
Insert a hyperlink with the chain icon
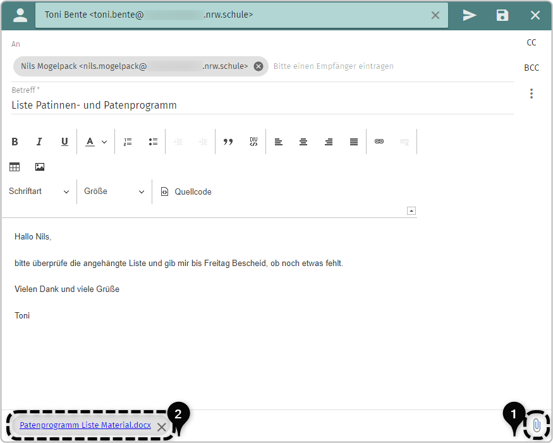coord(379,141)
